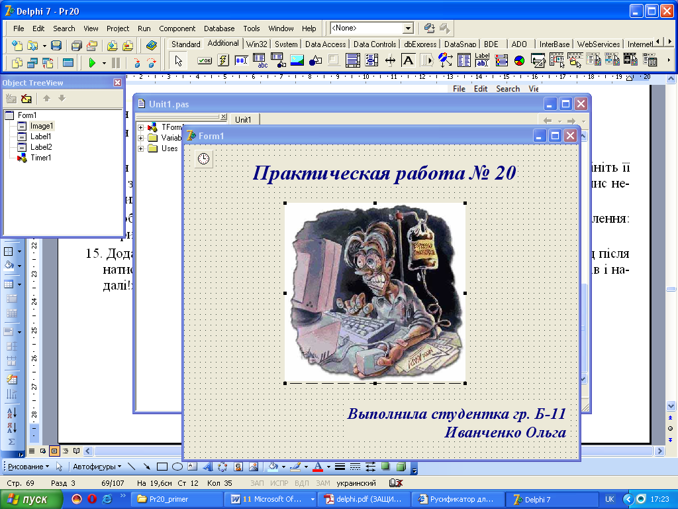Switch to delphi.pdf taskbar button

coord(363,499)
